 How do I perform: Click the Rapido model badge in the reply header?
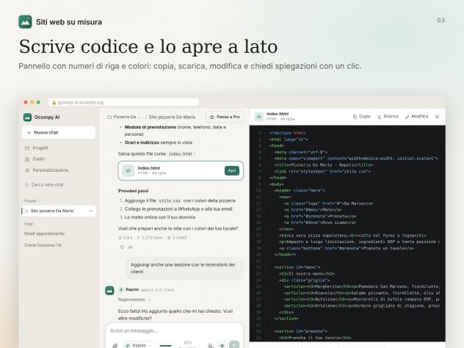[x=129, y=289]
